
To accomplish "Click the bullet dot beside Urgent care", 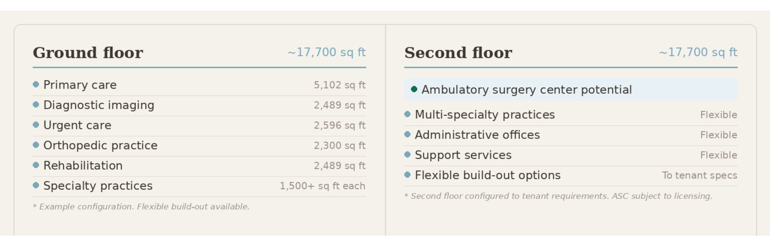I will point(36,125).
